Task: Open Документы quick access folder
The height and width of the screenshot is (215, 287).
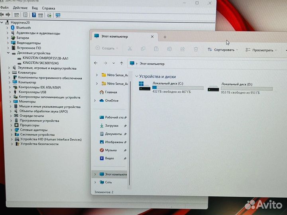Action: (114, 134)
